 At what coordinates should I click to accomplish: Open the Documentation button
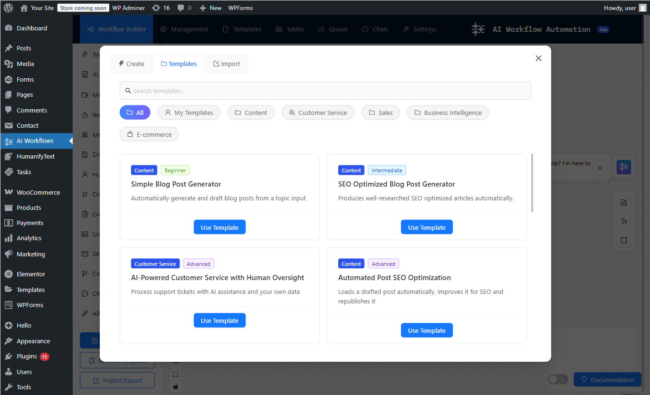click(x=608, y=380)
